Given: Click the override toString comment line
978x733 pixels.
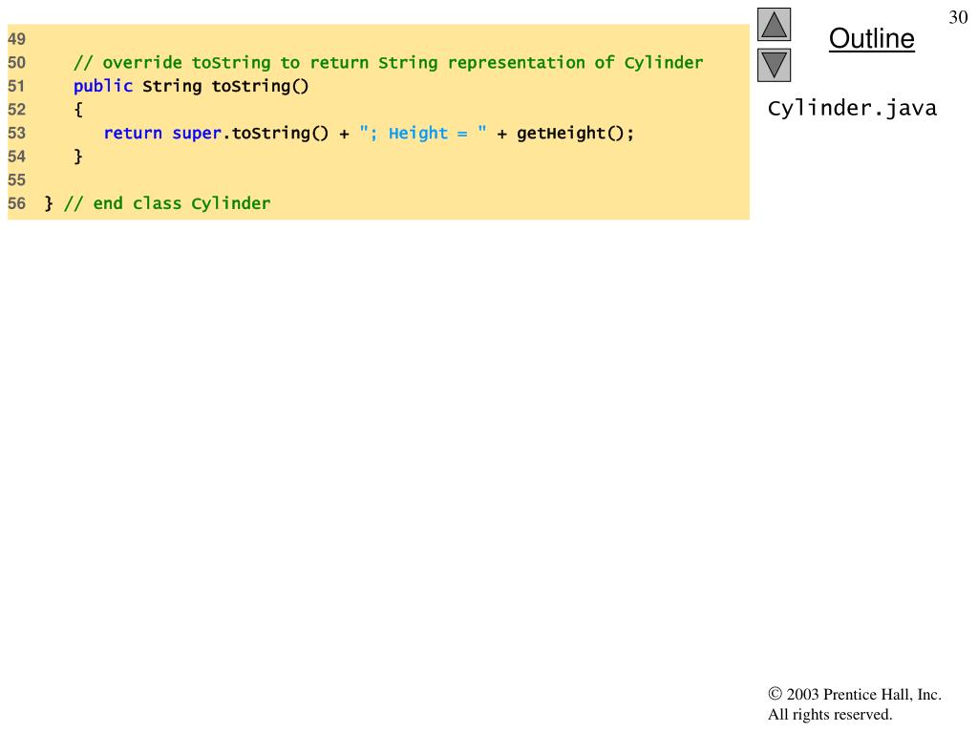Looking at the screenshot, I should pos(388,63).
